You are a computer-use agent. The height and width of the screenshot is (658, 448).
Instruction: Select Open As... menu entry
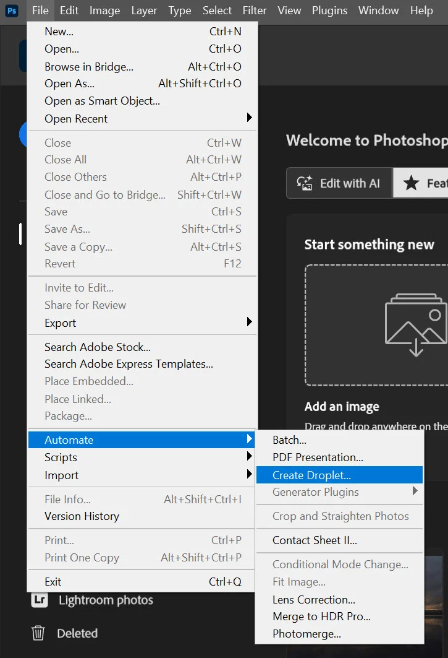(x=143, y=84)
